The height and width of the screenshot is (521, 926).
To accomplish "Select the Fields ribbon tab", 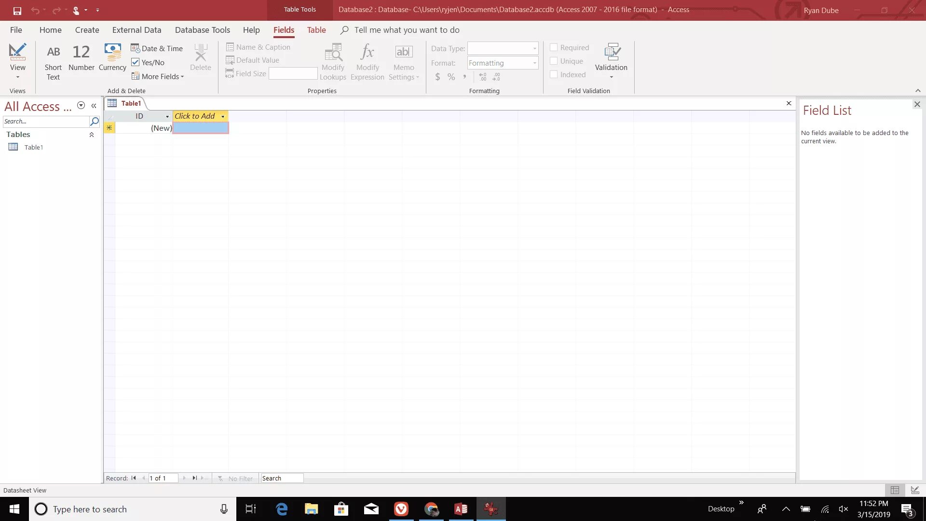I will (x=284, y=29).
